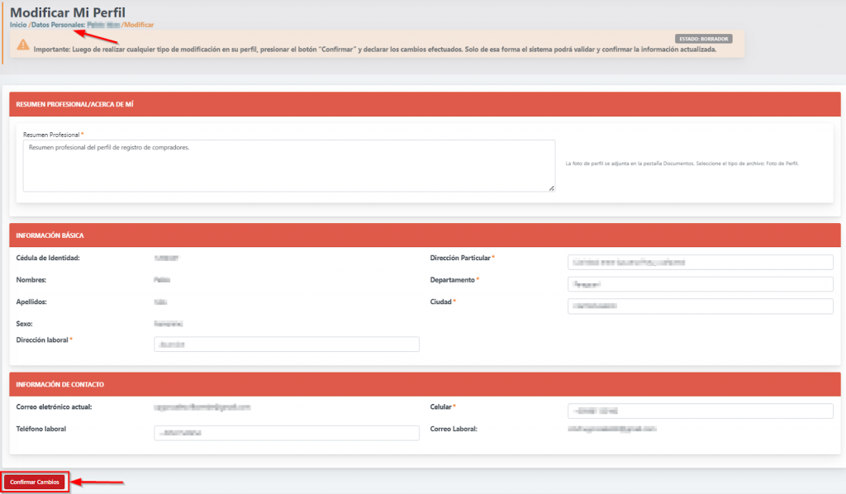Click the Apellidos label
The image size is (846, 494).
coord(31,302)
